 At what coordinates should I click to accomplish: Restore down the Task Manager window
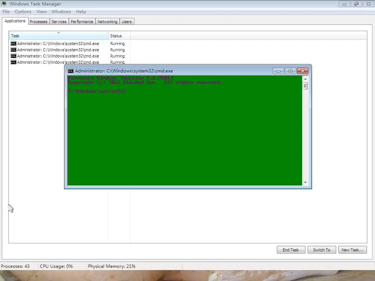[x=356, y=4]
